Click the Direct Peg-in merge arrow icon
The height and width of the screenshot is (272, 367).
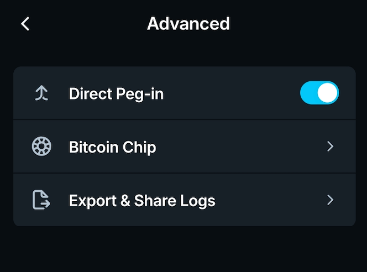[41, 93]
